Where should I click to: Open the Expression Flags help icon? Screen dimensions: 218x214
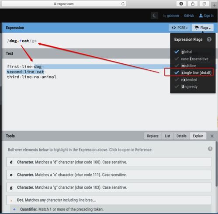click(209, 39)
